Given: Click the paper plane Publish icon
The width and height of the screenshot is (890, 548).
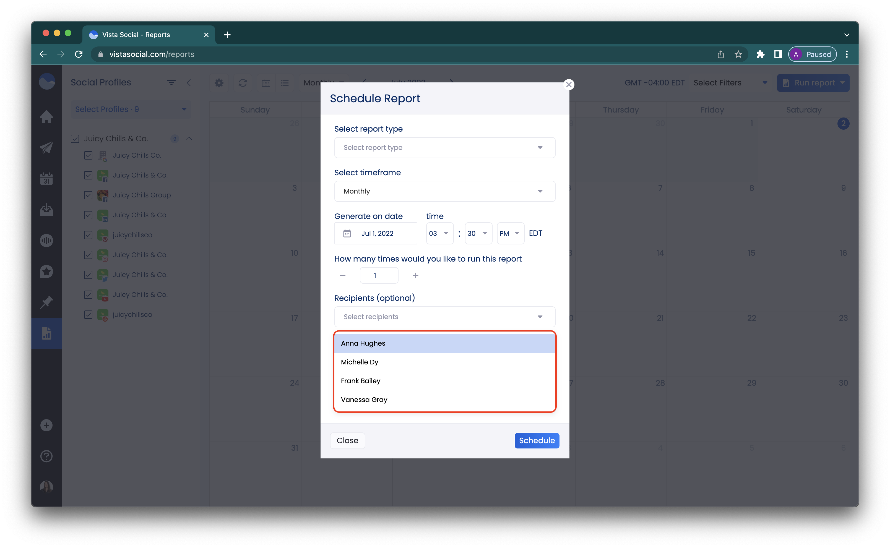Looking at the screenshot, I should 46,148.
